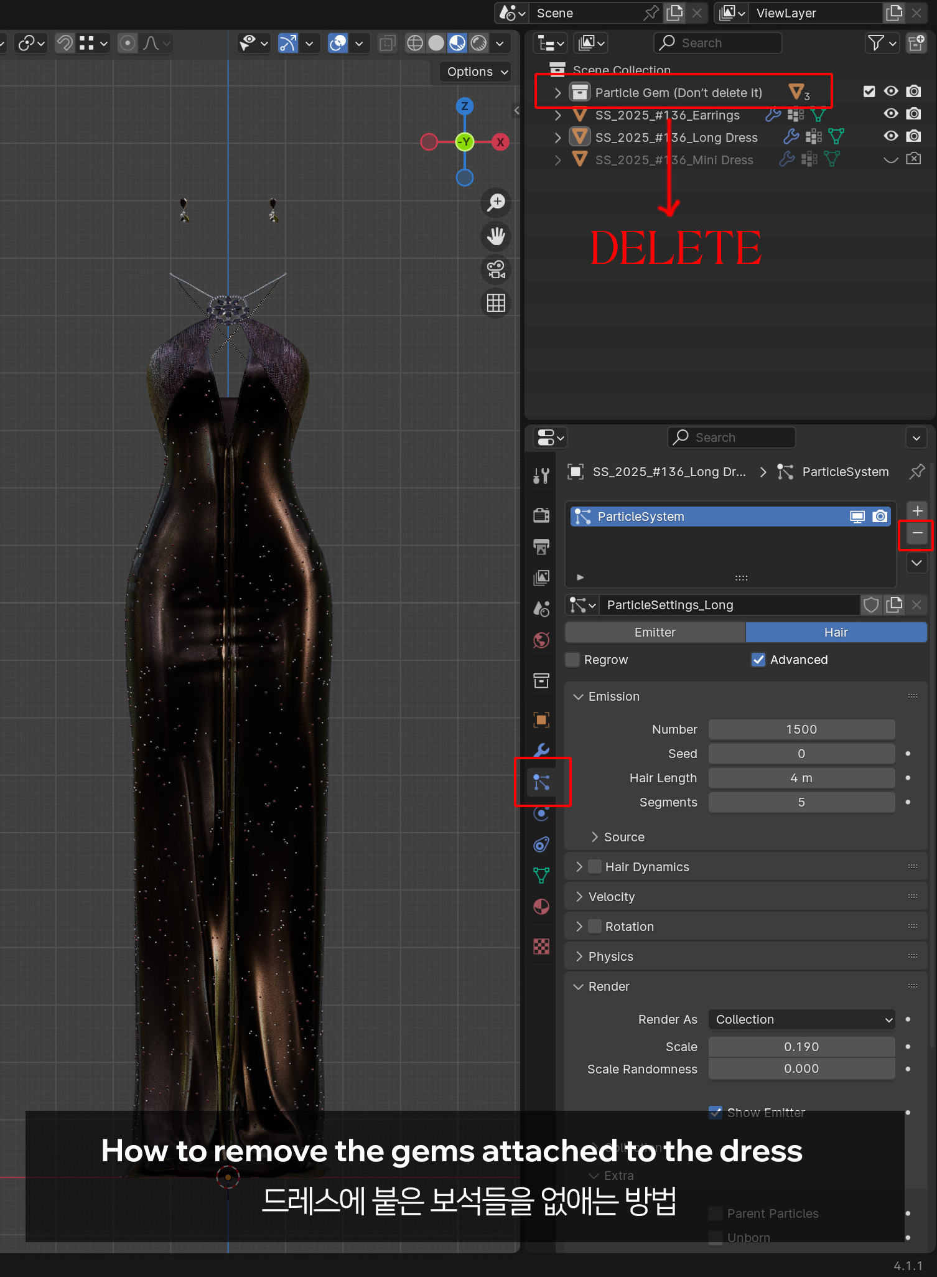Toggle X-ray mode in the viewport
The image size is (937, 1277).
tap(387, 43)
